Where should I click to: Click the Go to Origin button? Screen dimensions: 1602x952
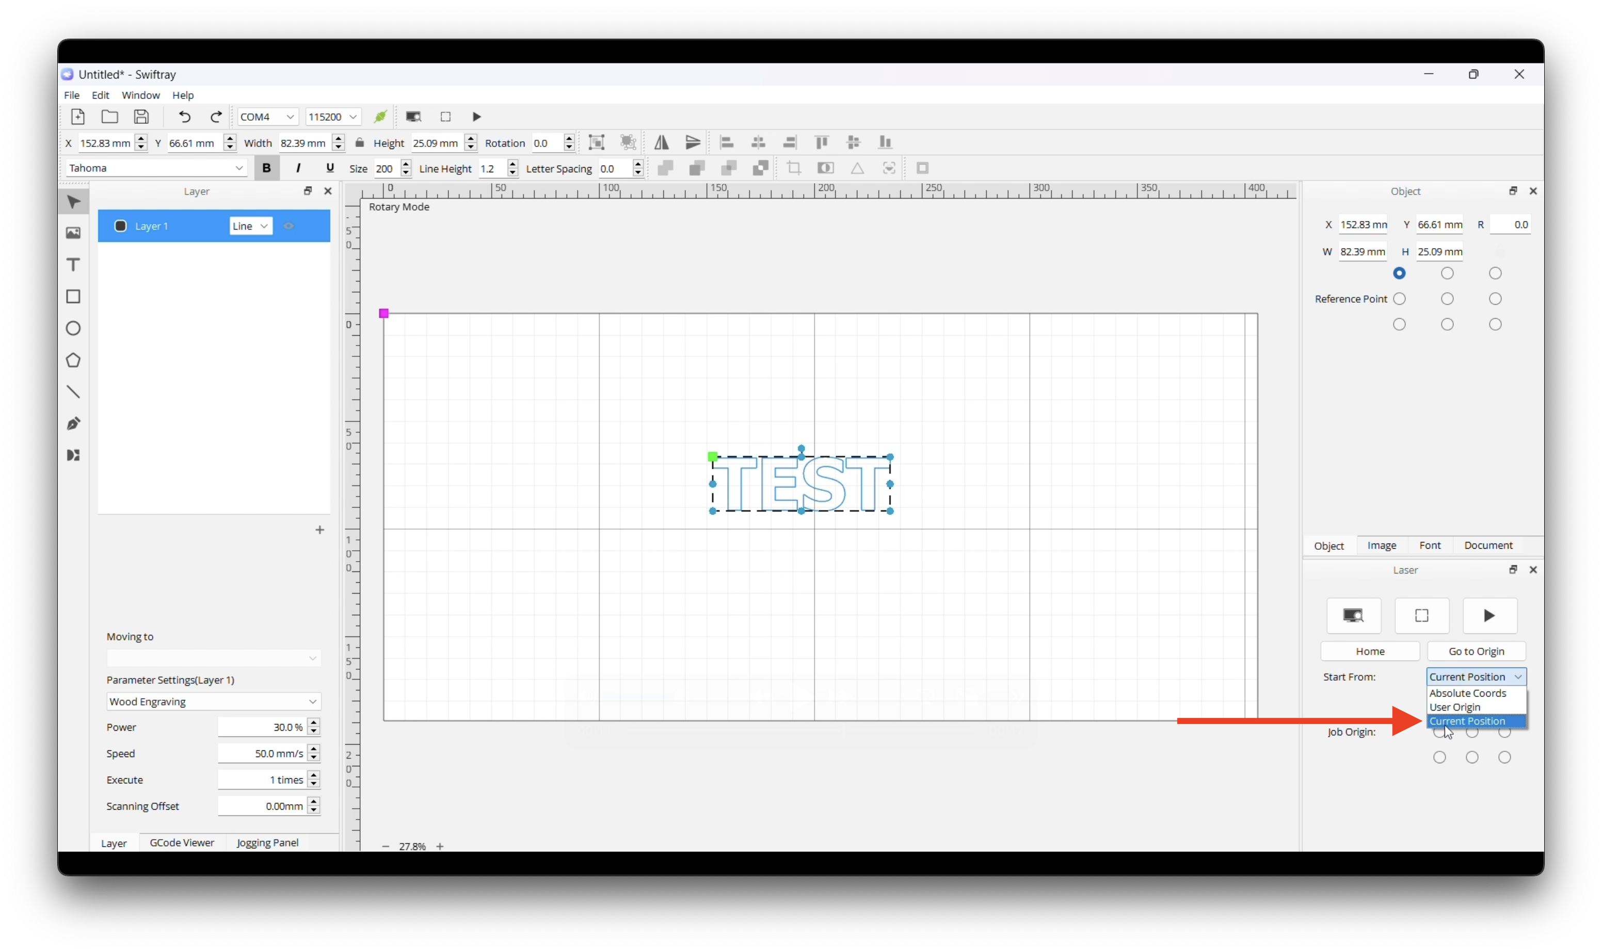[1476, 651]
